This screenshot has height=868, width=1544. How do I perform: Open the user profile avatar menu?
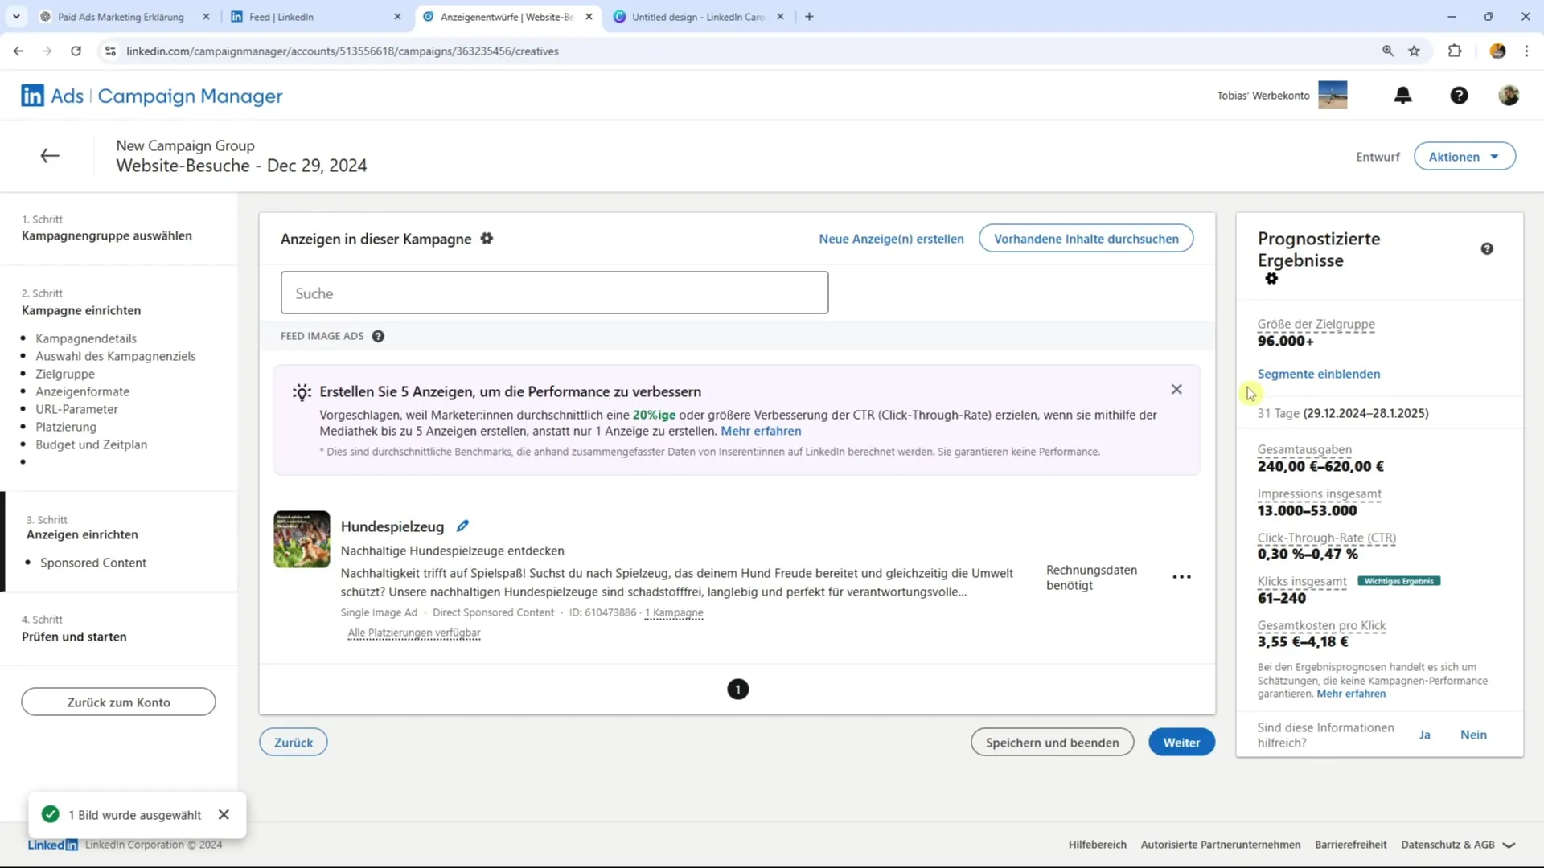point(1509,96)
